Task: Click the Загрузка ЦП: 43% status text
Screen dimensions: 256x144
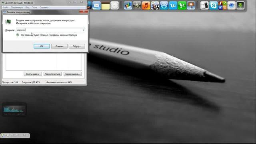Action: tap(31, 82)
